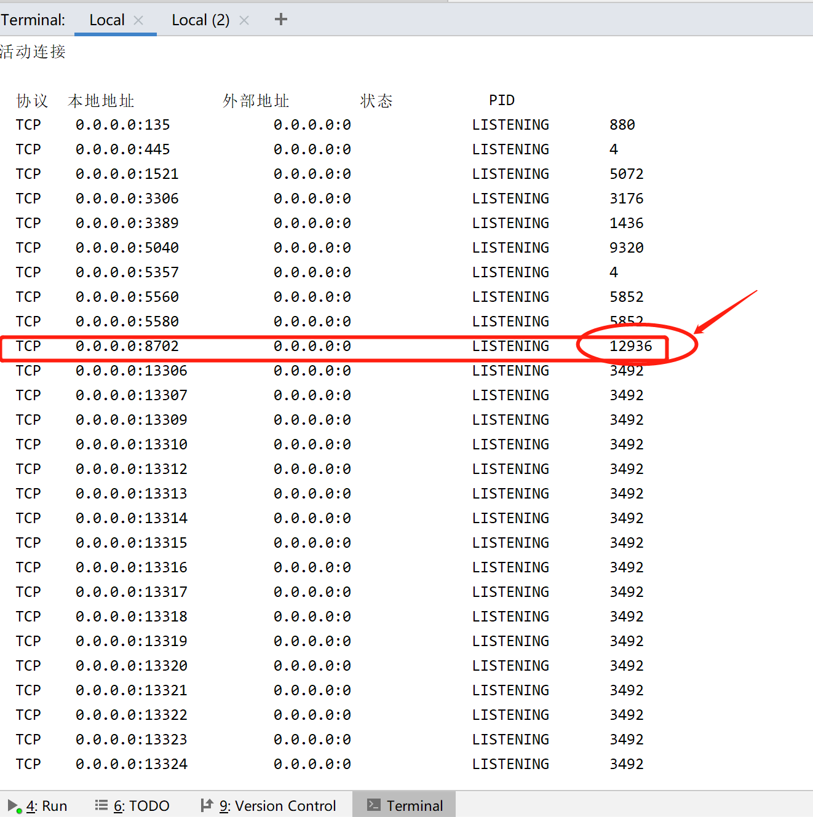Image resolution: width=813 pixels, height=817 pixels.
Task: Click the PID column header
Action: pos(501,100)
